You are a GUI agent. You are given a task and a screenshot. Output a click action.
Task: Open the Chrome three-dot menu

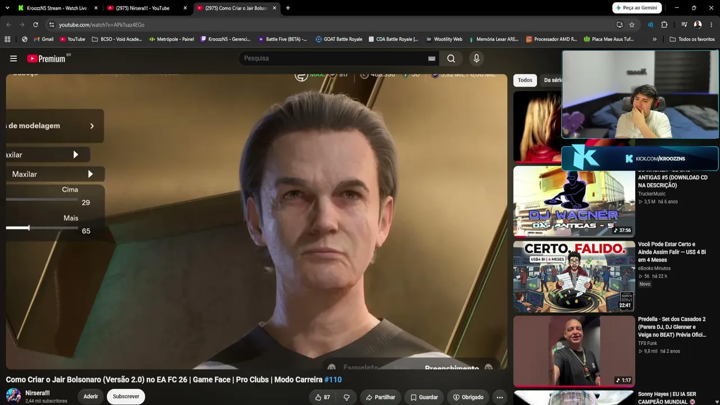click(x=711, y=25)
